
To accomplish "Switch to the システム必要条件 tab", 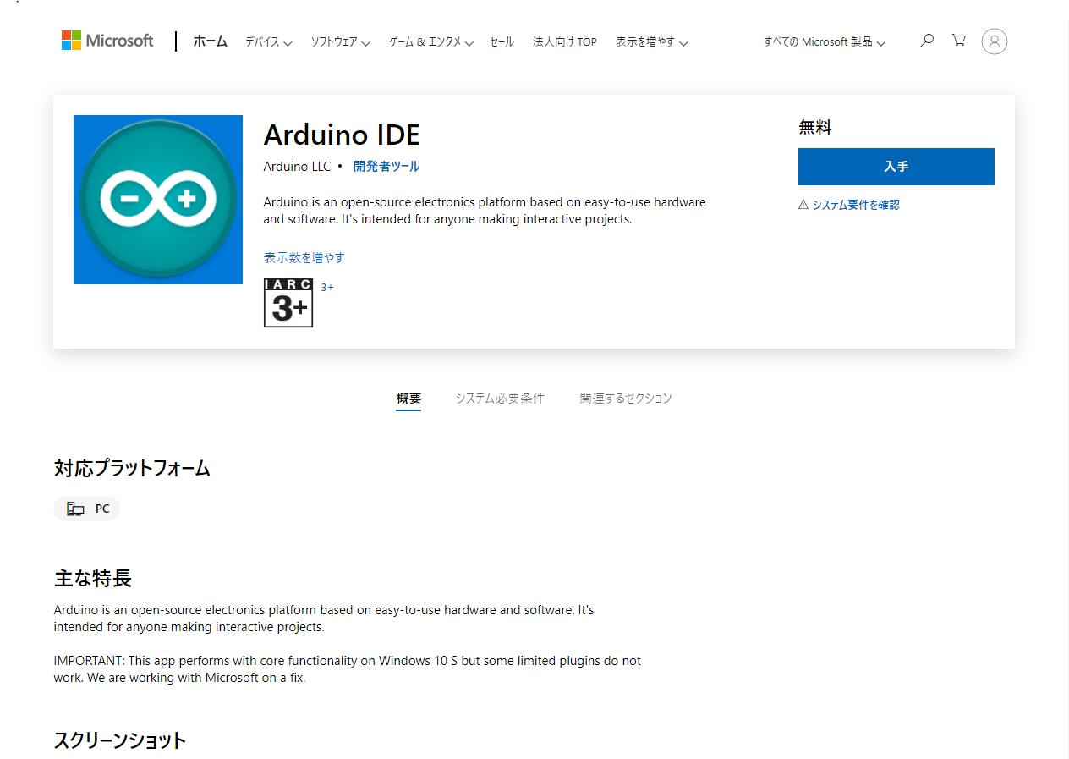I will [500, 398].
